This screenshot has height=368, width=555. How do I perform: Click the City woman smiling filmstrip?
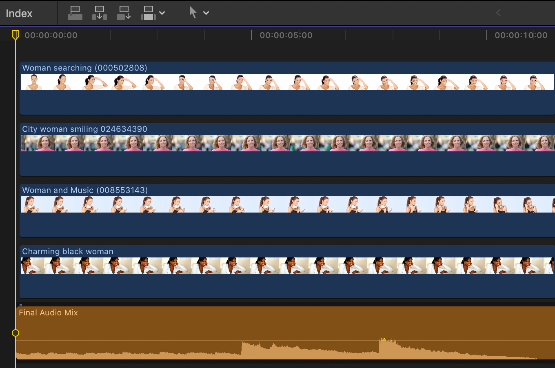click(288, 143)
